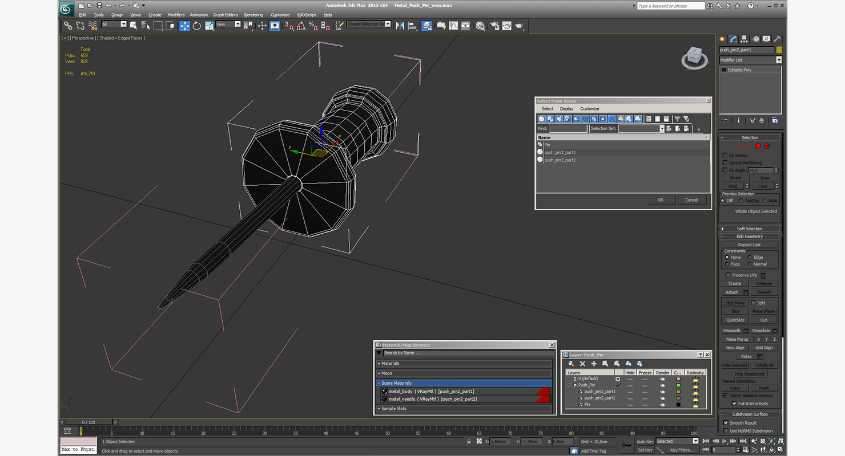The height and width of the screenshot is (456, 845).
Task: Open the Material Editor icon
Action: coord(480,26)
